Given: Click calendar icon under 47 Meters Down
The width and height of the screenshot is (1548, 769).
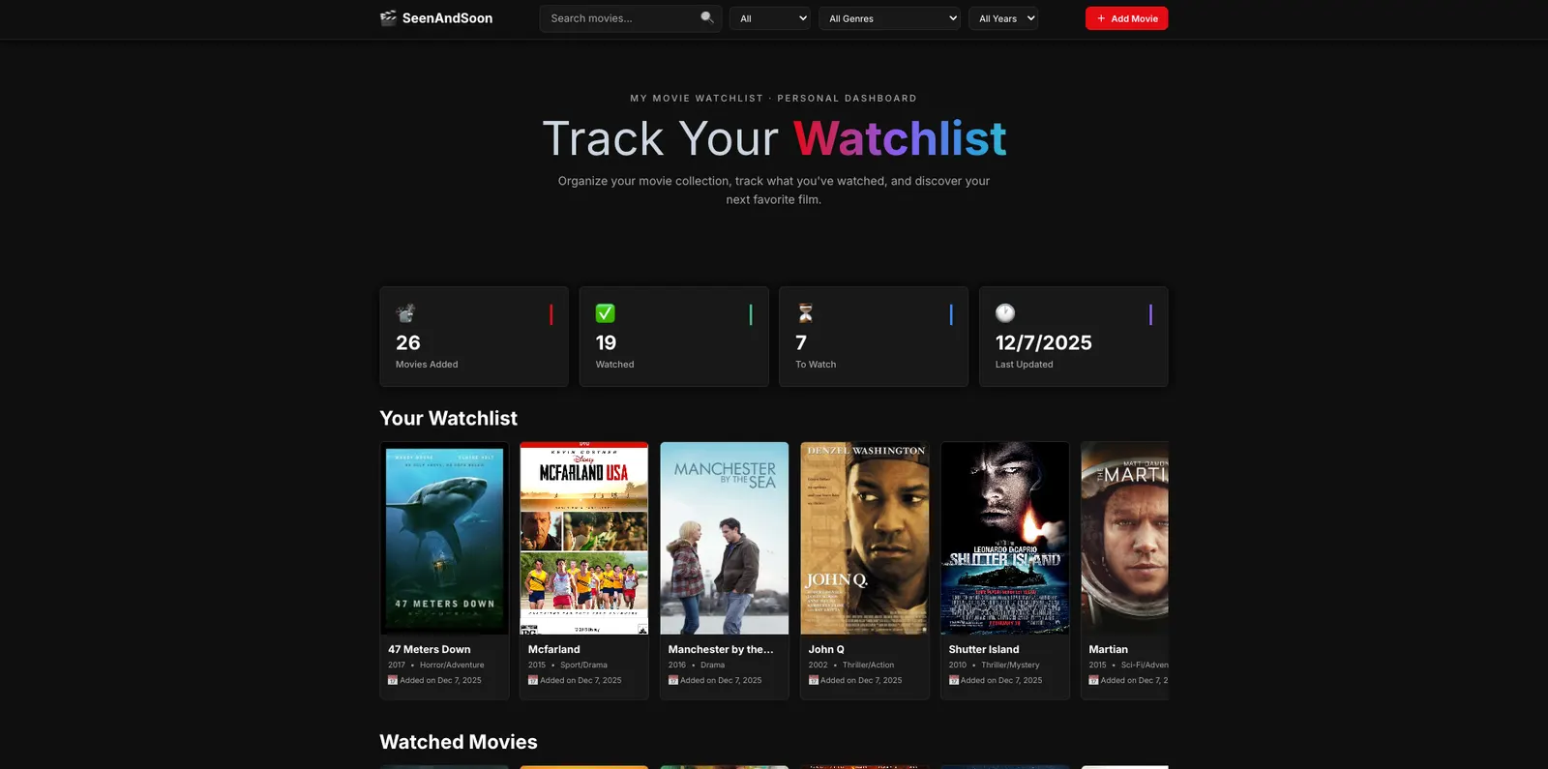Looking at the screenshot, I should (x=393, y=680).
